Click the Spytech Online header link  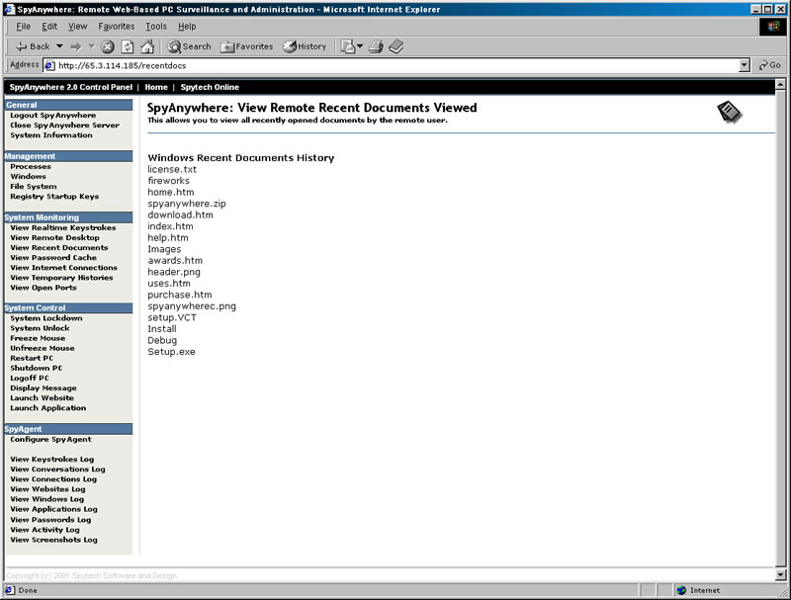click(x=210, y=87)
